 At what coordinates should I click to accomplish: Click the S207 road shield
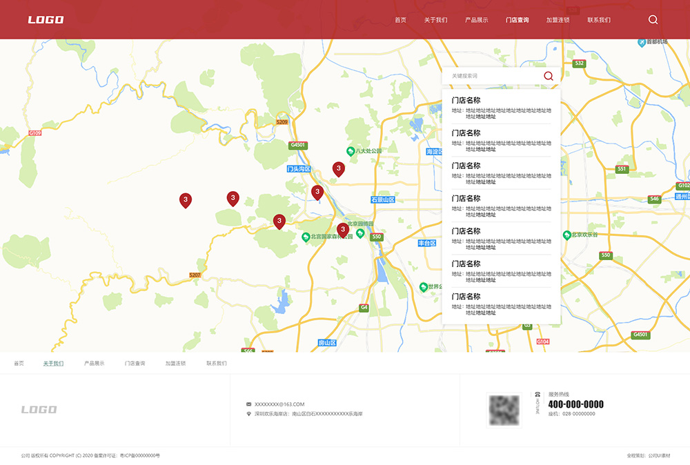tap(195, 275)
